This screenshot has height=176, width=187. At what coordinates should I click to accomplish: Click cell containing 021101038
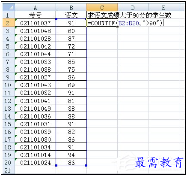(36, 69)
